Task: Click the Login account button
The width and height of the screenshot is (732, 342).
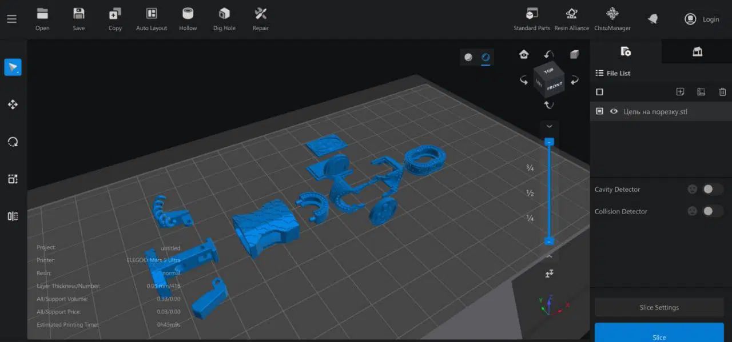Action: (x=702, y=19)
